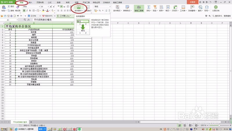Add a new sheet with the plus button
232x131 pixels.
(x=31, y=122)
